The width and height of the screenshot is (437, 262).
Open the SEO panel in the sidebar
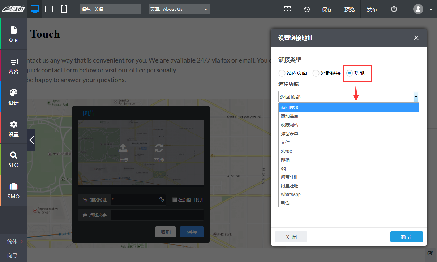[x=13, y=159]
